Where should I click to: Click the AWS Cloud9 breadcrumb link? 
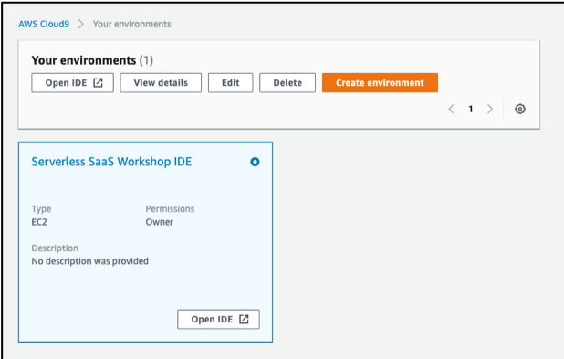coord(44,24)
